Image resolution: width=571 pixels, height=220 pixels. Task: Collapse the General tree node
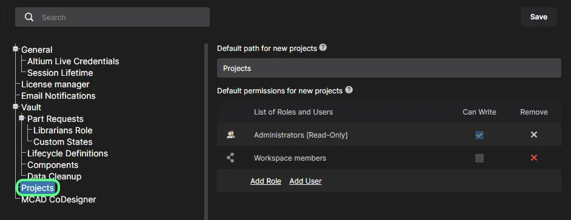(15, 49)
